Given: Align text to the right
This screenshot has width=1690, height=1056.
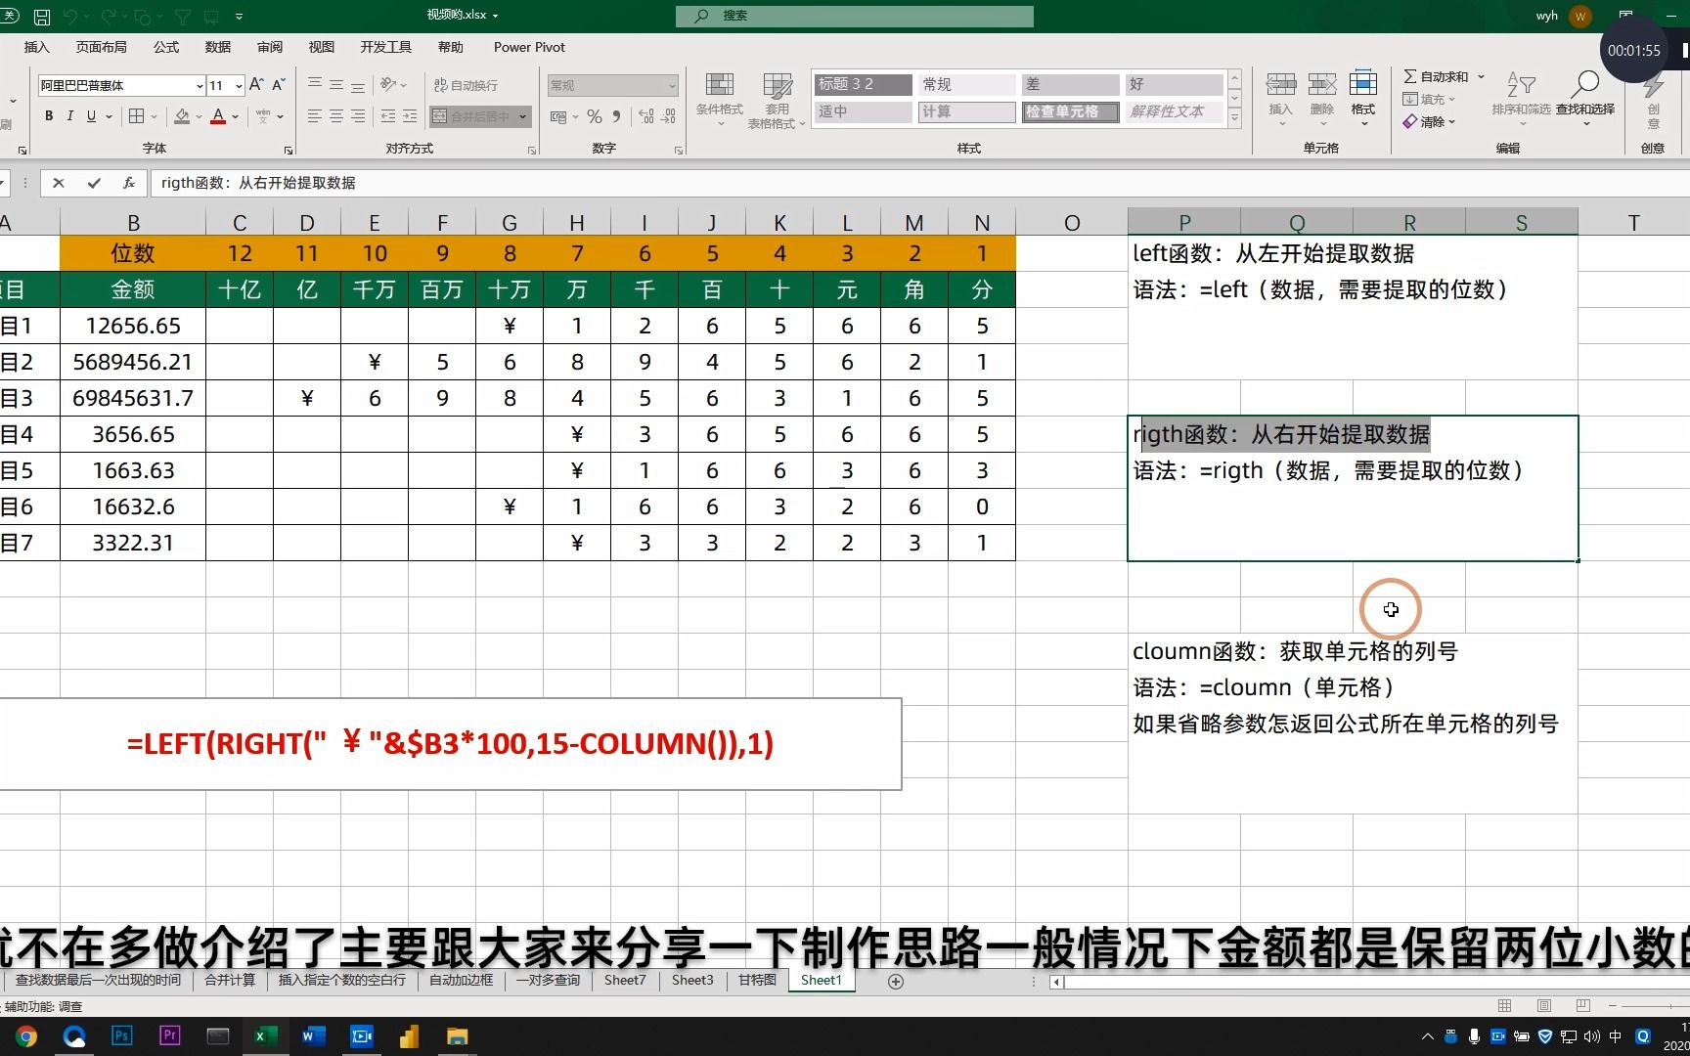Looking at the screenshot, I should point(358,116).
